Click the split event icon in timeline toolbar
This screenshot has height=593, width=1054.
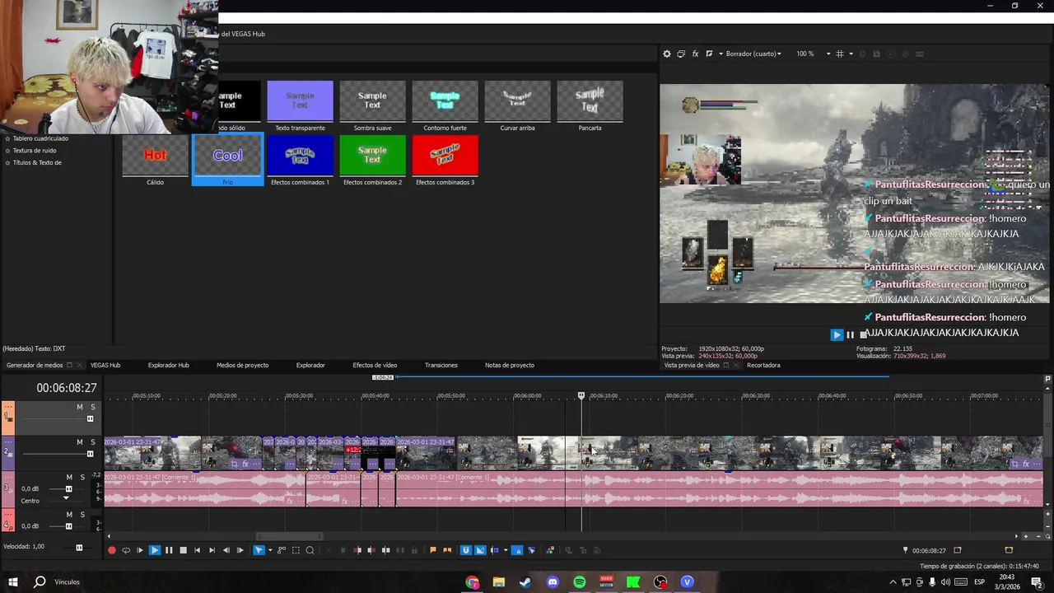385,550
